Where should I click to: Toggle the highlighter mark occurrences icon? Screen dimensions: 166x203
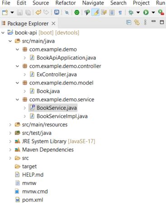point(95,12)
